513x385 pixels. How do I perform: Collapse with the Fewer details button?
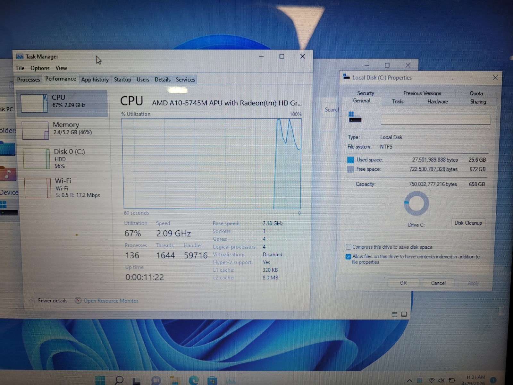(49, 301)
